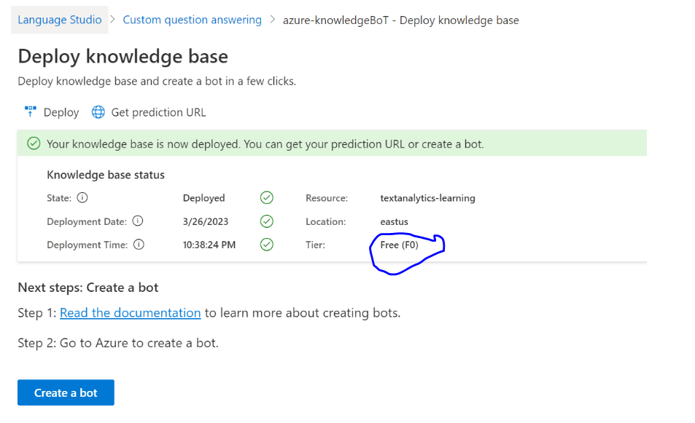Go to Custom question answering breadcrumb
The height and width of the screenshot is (423, 695).
[x=192, y=20]
